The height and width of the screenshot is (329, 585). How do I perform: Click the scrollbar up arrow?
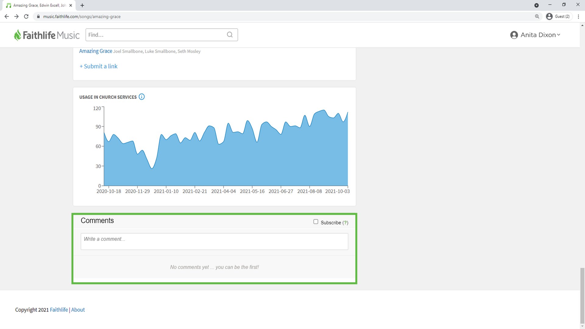click(582, 25)
